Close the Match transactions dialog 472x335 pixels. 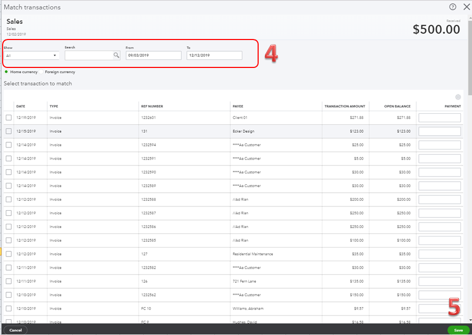pyautogui.click(x=467, y=7)
